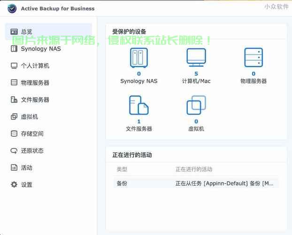This screenshot has height=235, width=292.
Task: Click the count 1 under 文件服务器
Action: (x=139, y=121)
